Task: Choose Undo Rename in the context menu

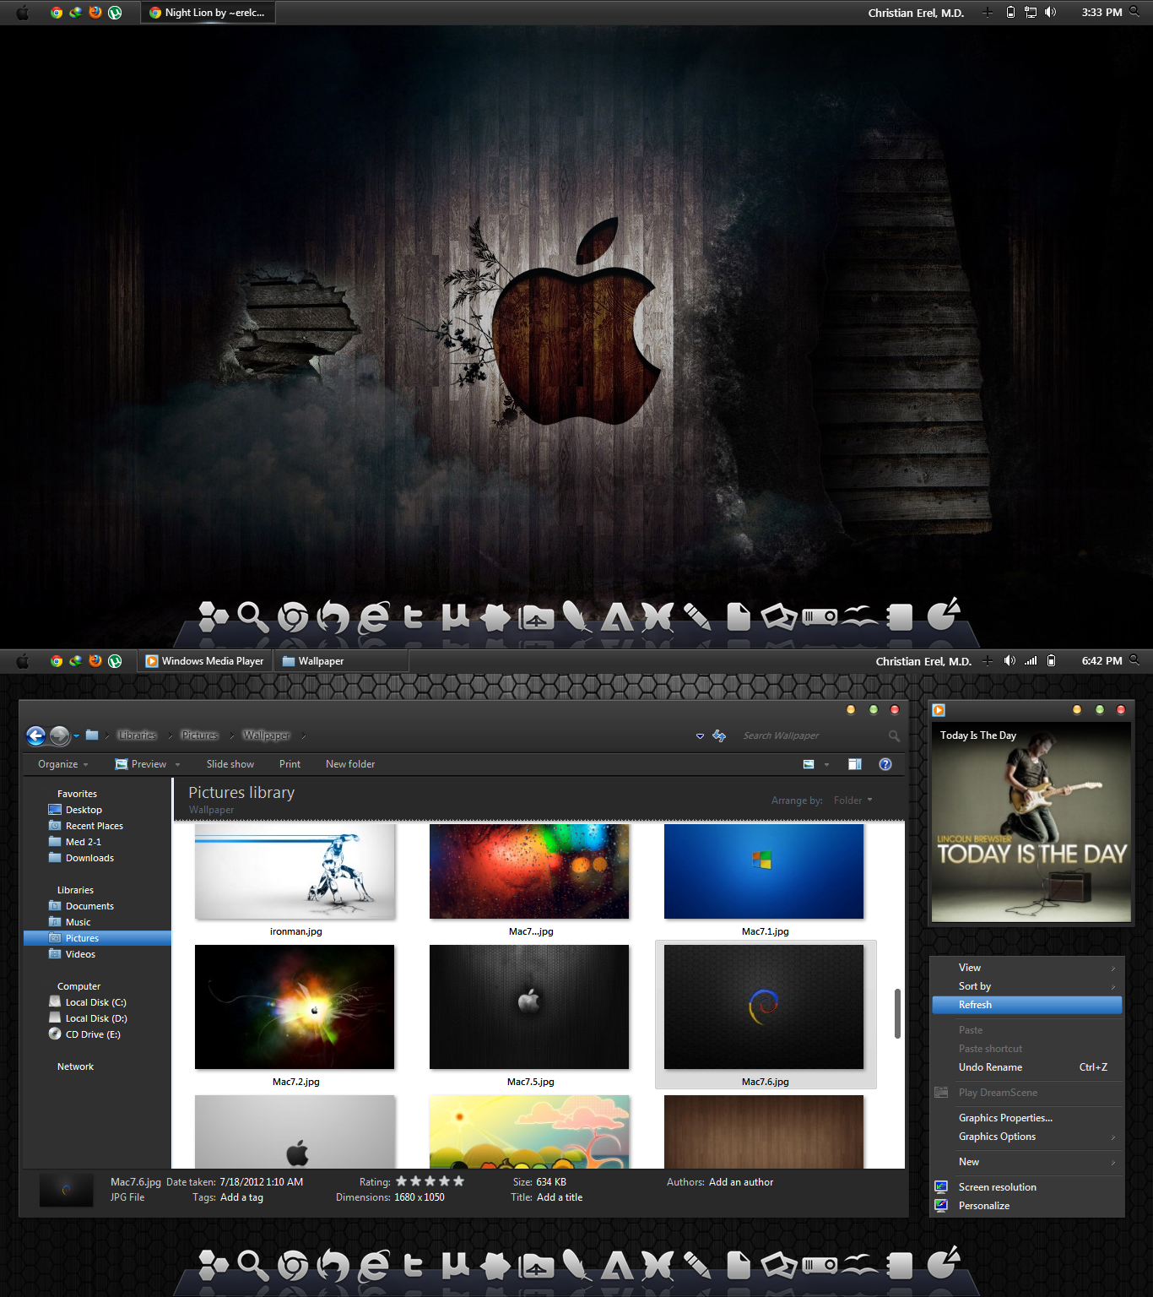Action: [x=1027, y=1067]
